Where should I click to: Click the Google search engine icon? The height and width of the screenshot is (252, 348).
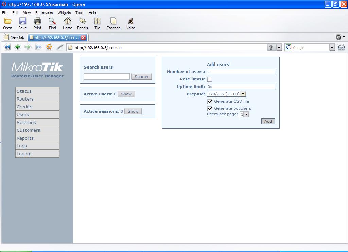coord(288,47)
